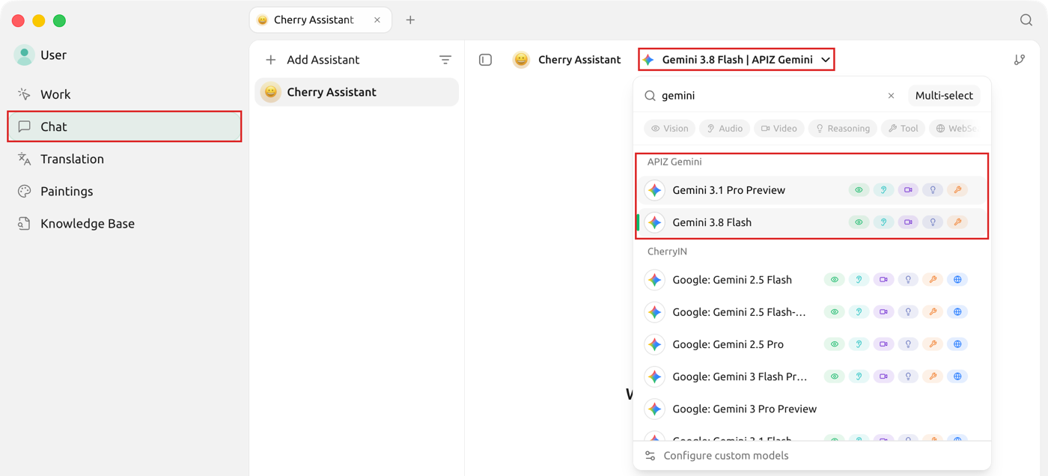Click tool wrench badge on Gemini 3.1 Pro Preview
The image size is (1048, 476).
(957, 190)
